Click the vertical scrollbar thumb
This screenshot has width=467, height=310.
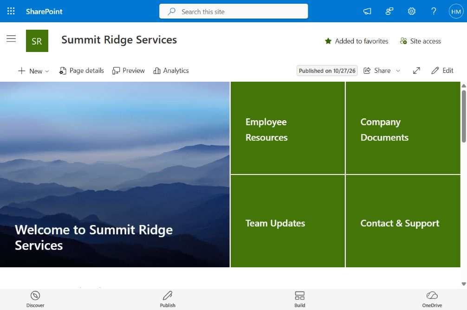pos(464,116)
